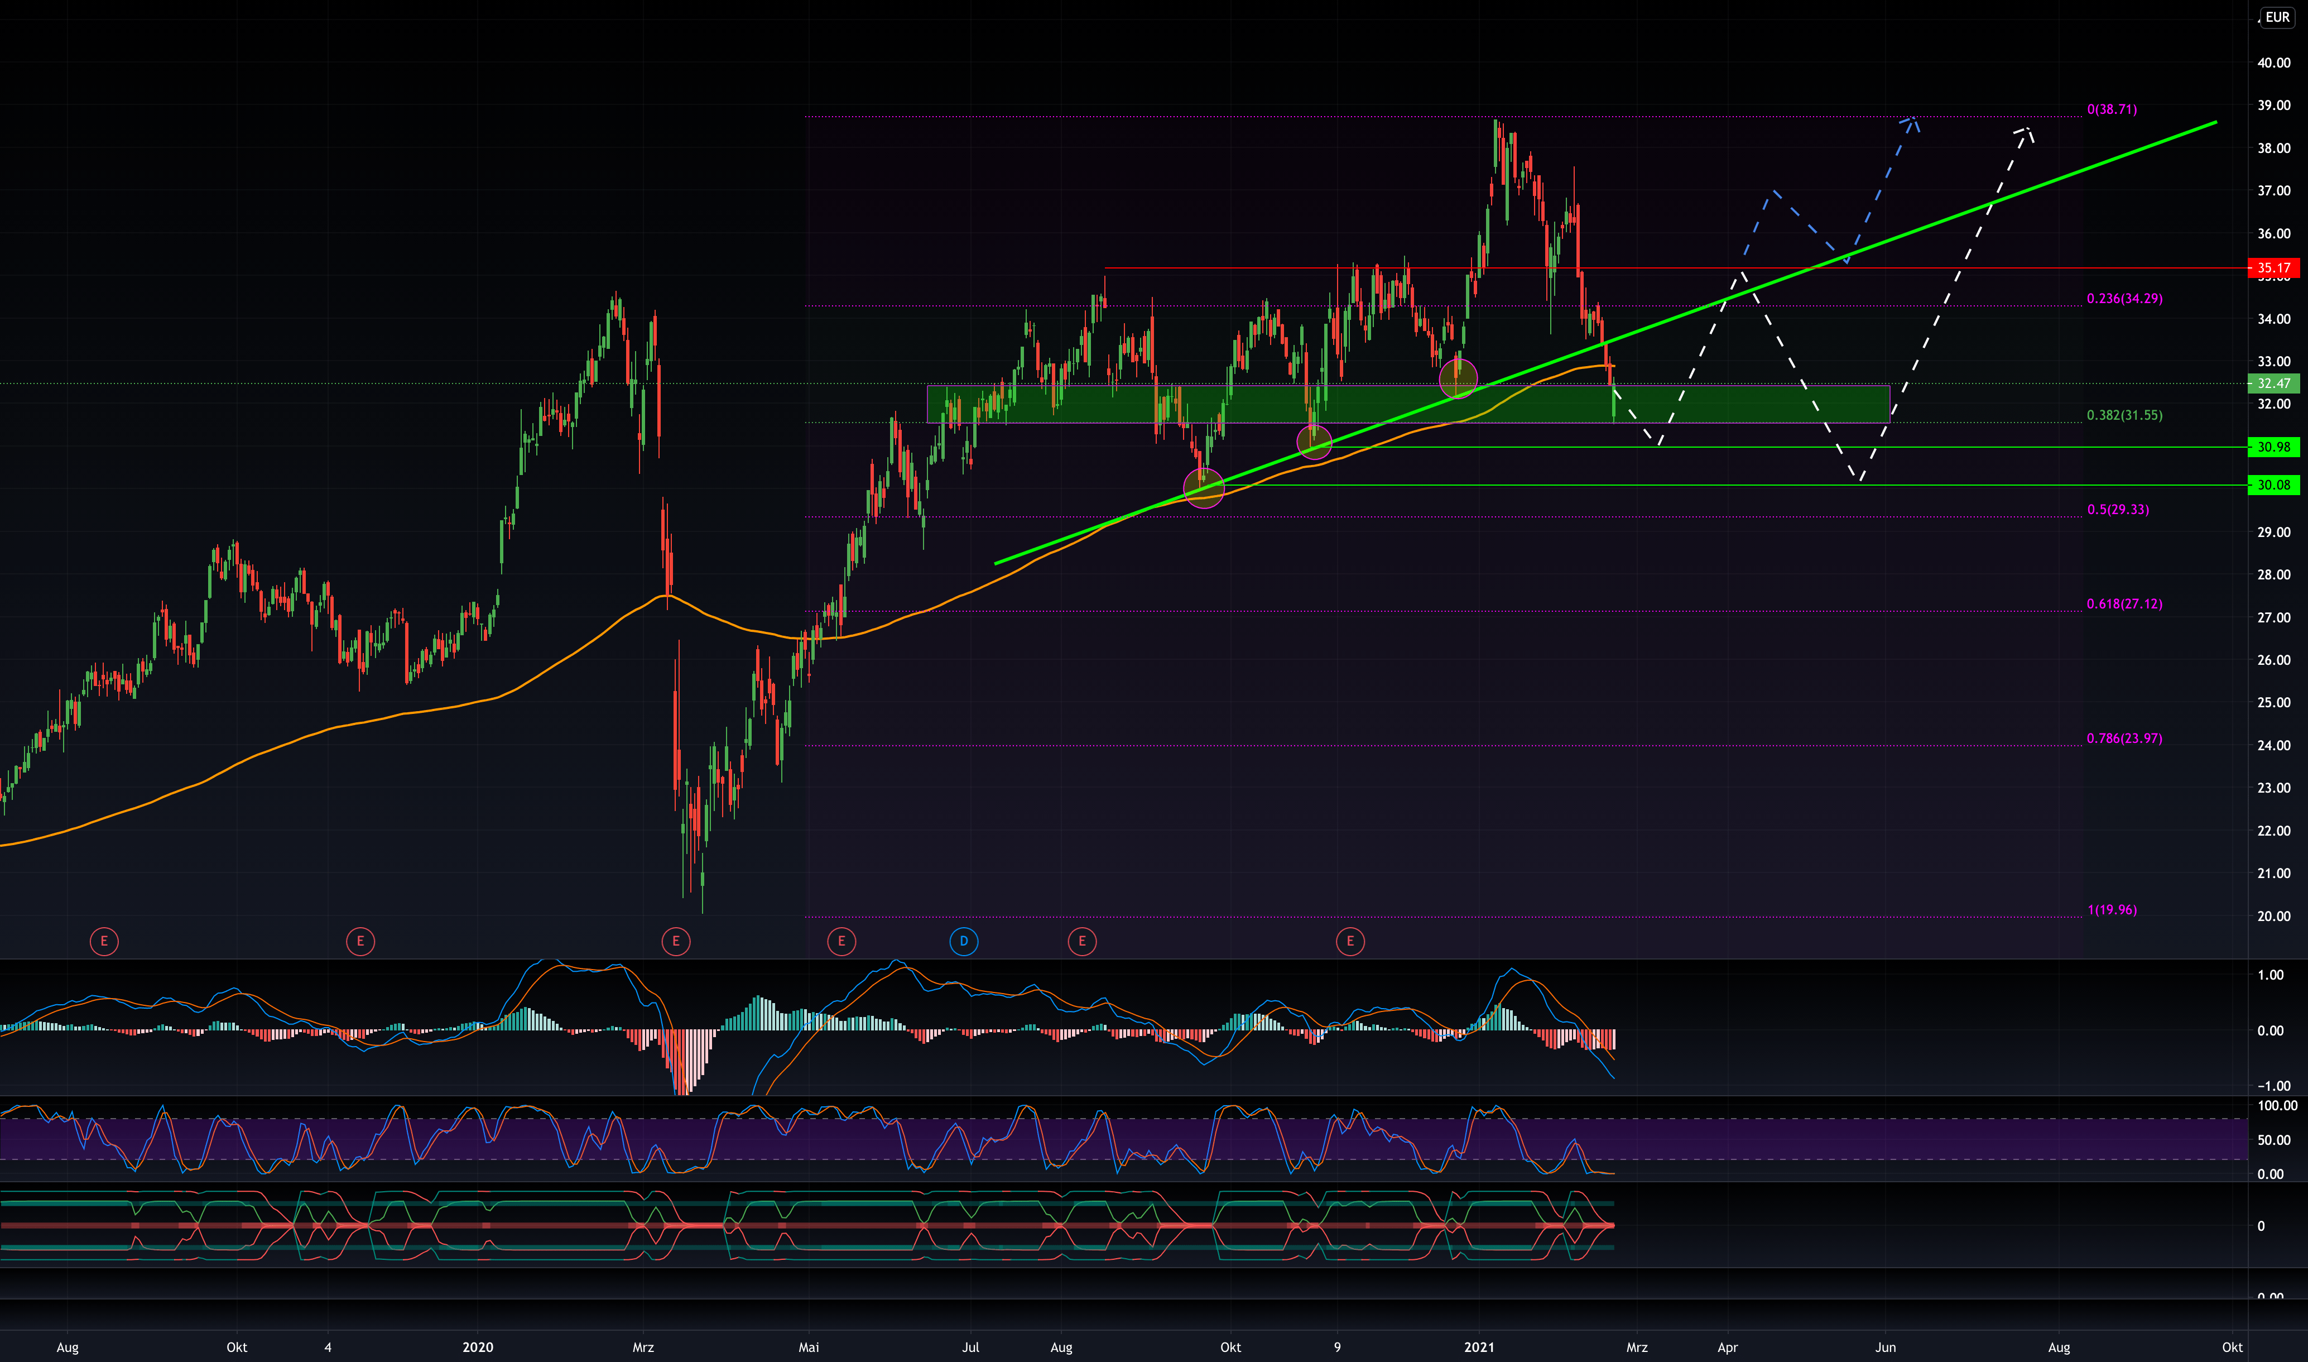2308x1362 pixels.
Task: Click the 0.382(31.55) Fibonacci label
Action: coord(2124,415)
